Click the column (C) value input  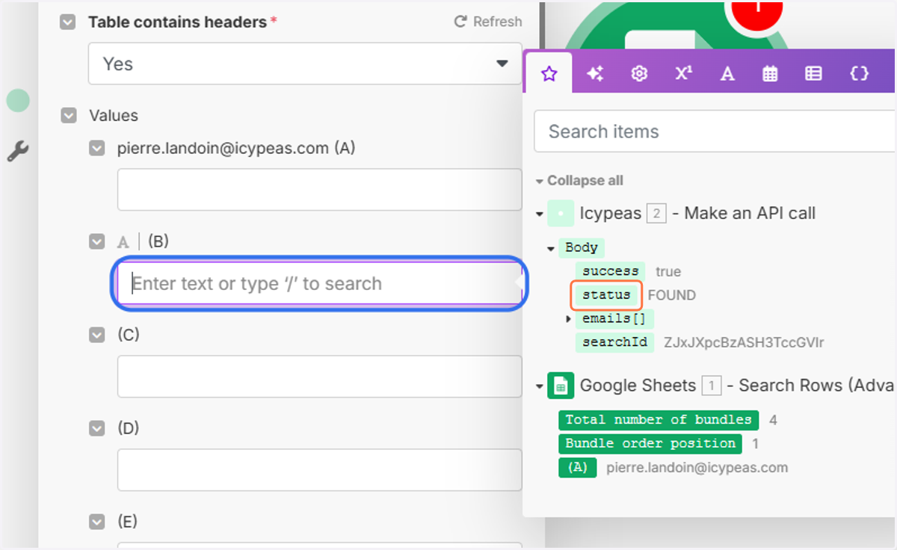pyautogui.click(x=319, y=377)
